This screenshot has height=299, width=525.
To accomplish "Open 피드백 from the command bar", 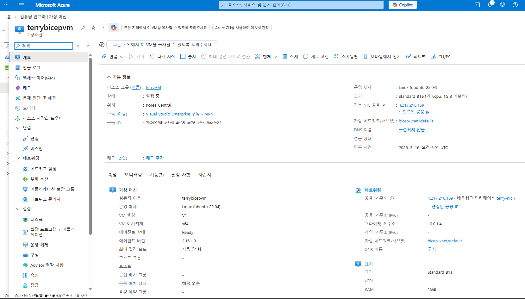I will (x=416, y=56).
